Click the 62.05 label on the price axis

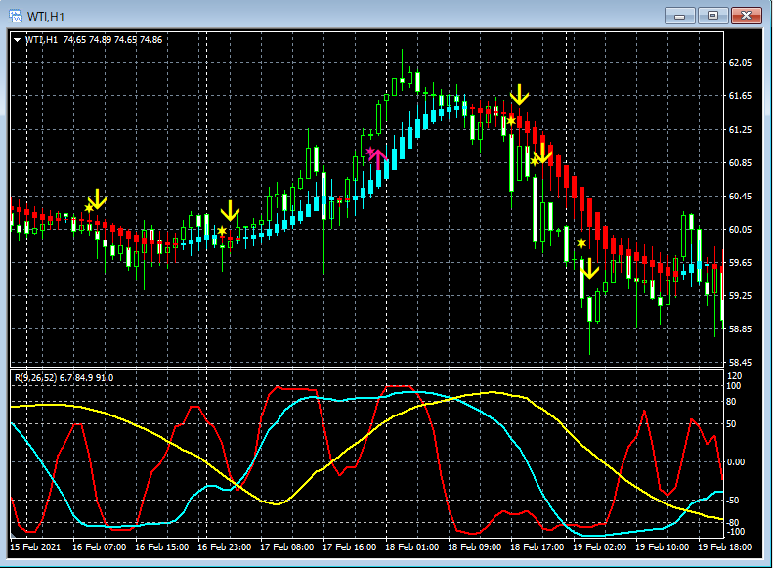(x=740, y=63)
